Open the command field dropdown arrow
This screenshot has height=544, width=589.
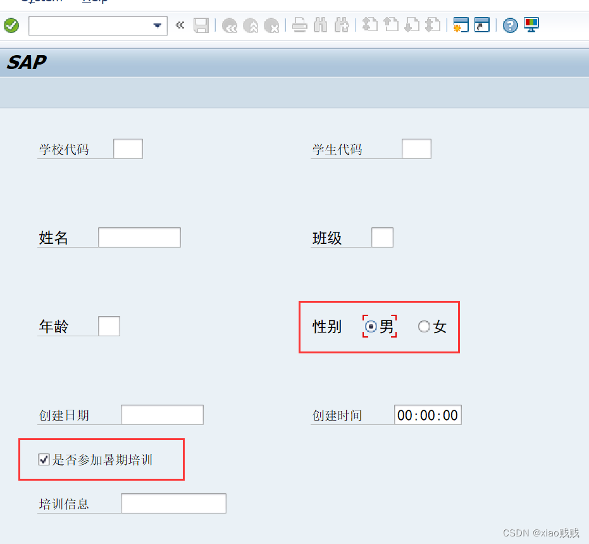(x=157, y=25)
